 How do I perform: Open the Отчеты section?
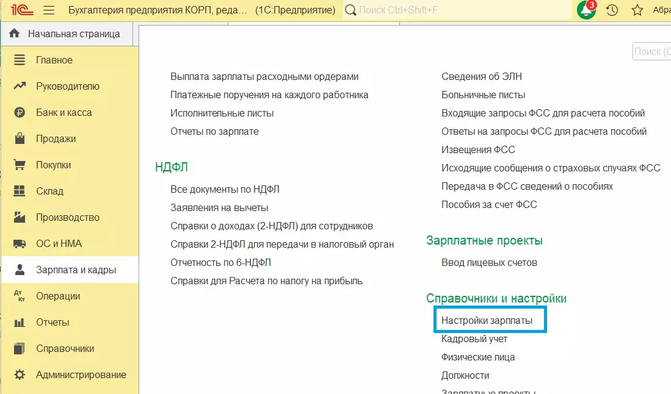70,322
